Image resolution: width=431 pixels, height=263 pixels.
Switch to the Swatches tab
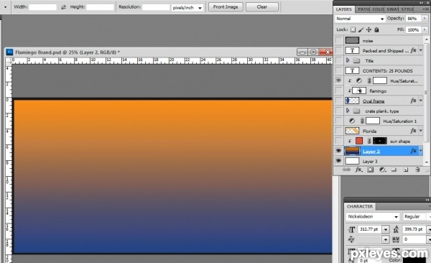[392, 9]
